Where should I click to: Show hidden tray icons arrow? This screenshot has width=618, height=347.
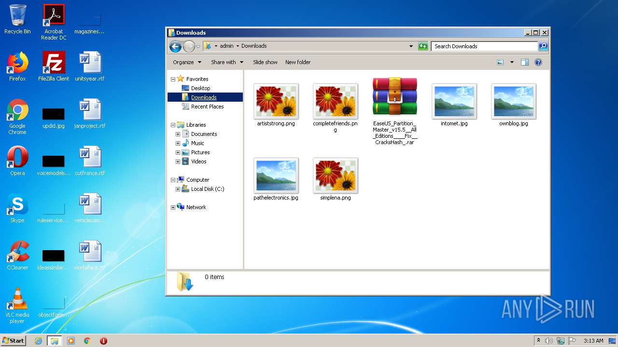538,340
